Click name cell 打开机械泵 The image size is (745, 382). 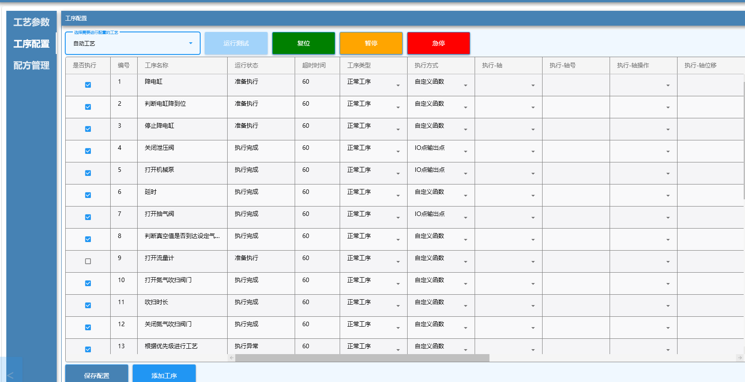point(159,170)
